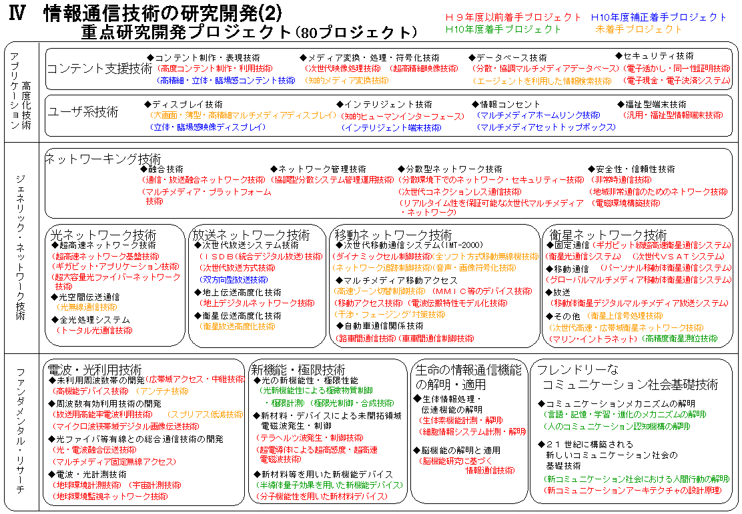Select the 新機能・極限技術 heading

pos(298,369)
